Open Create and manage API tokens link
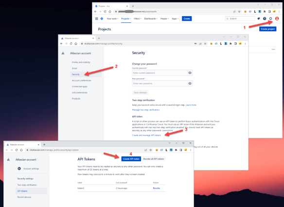 [146, 135]
